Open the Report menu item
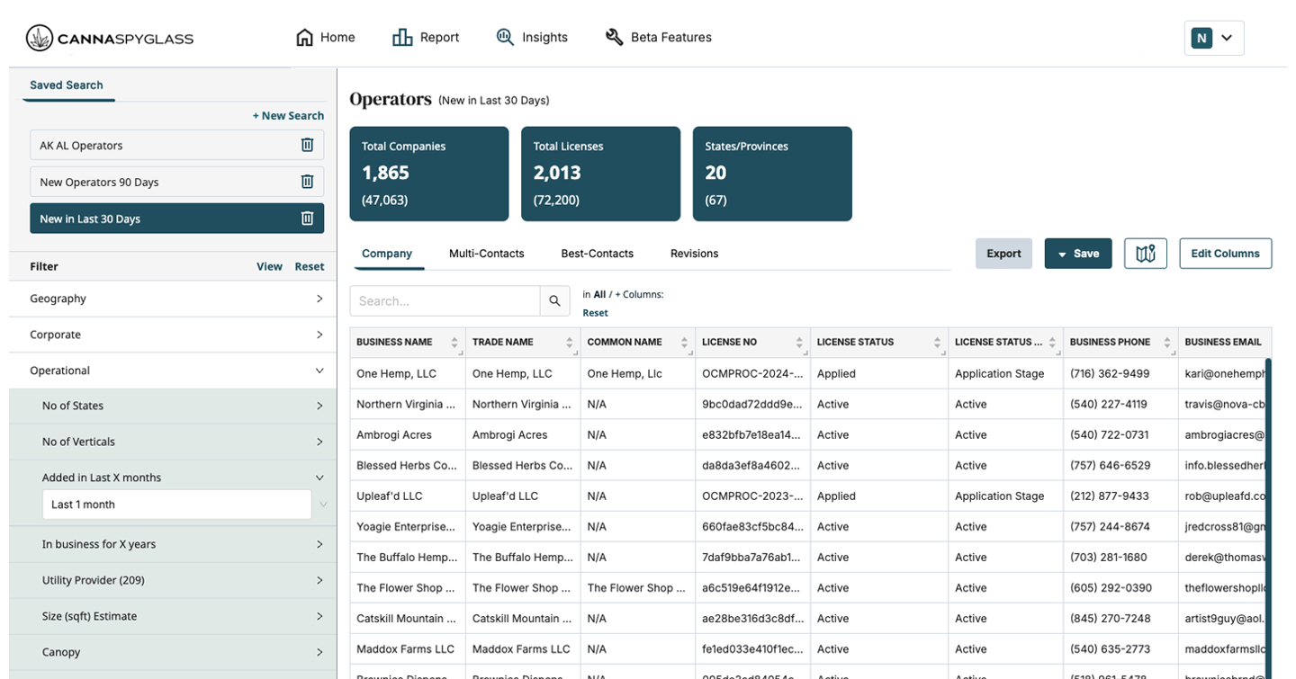The height and width of the screenshot is (679, 1296). click(x=427, y=38)
